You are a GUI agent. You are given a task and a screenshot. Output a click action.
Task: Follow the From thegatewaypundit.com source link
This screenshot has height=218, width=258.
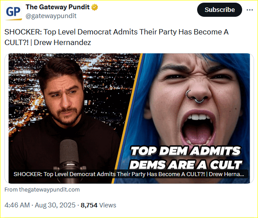42,190
